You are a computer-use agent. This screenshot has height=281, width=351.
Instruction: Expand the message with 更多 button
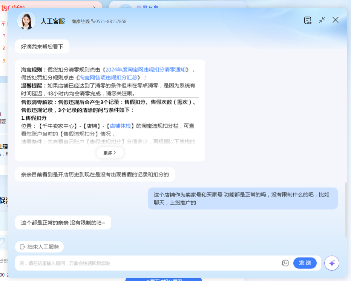coord(110,153)
